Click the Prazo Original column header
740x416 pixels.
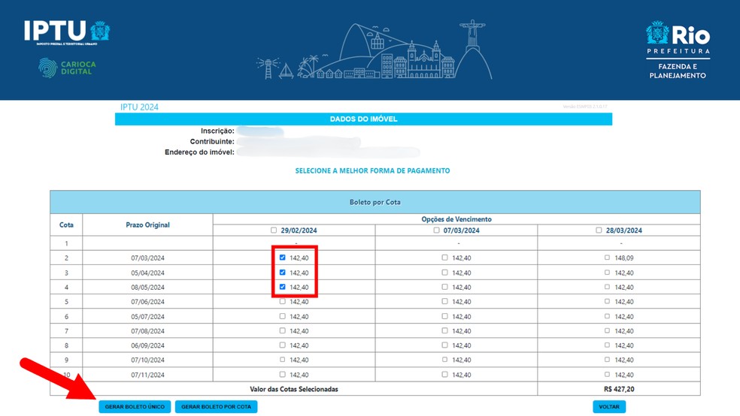[147, 225]
